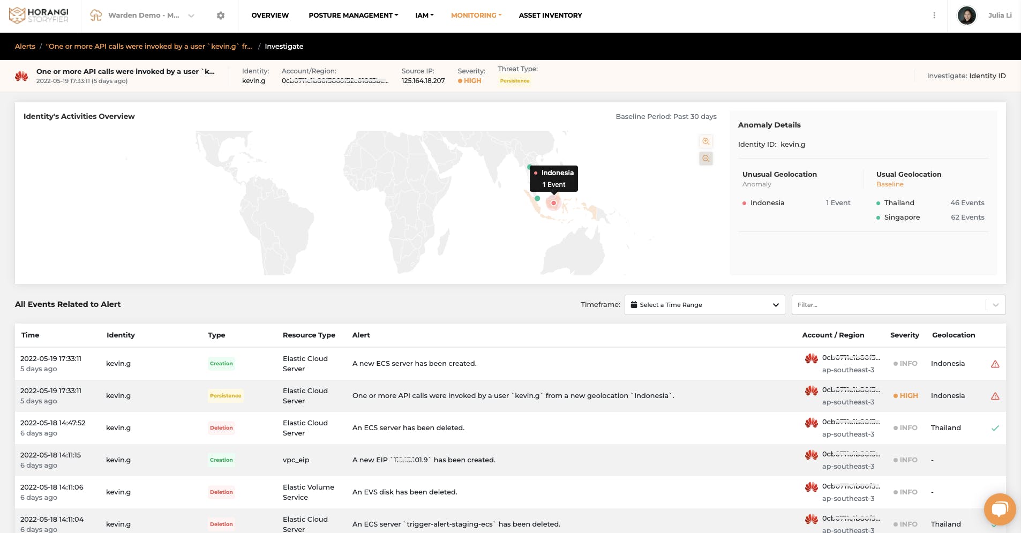
Task: Click warning triangle on HIGH severity row
Action: pyautogui.click(x=995, y=396)
